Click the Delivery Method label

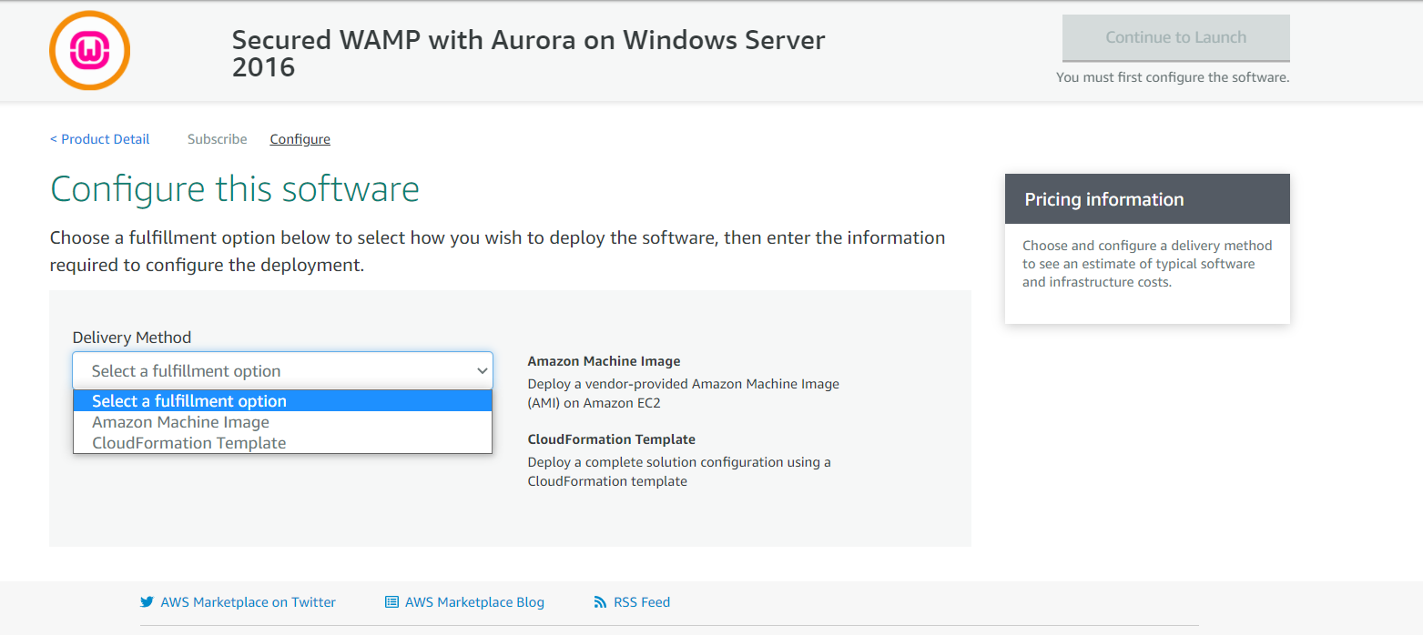pos(132,338)
